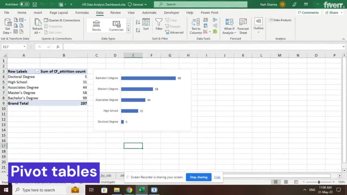This screenshot has width=347, height=195.
Task: Open the Row Labels filter dropdown
Action: [37, 71]
